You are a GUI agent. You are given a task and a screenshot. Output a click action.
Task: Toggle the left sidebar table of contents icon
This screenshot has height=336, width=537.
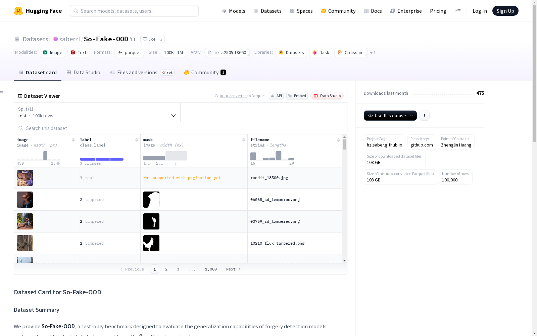pyautogui.click(x=2, y=93)
